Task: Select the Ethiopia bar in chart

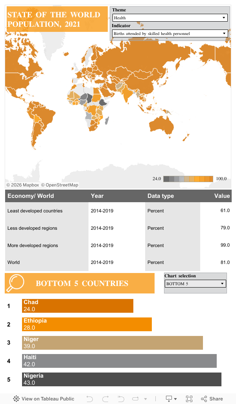Action: point(87,324)
